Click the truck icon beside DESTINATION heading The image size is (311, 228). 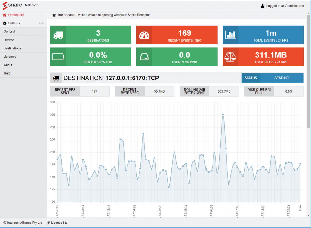pyautogui.click(x=56, y=78)
